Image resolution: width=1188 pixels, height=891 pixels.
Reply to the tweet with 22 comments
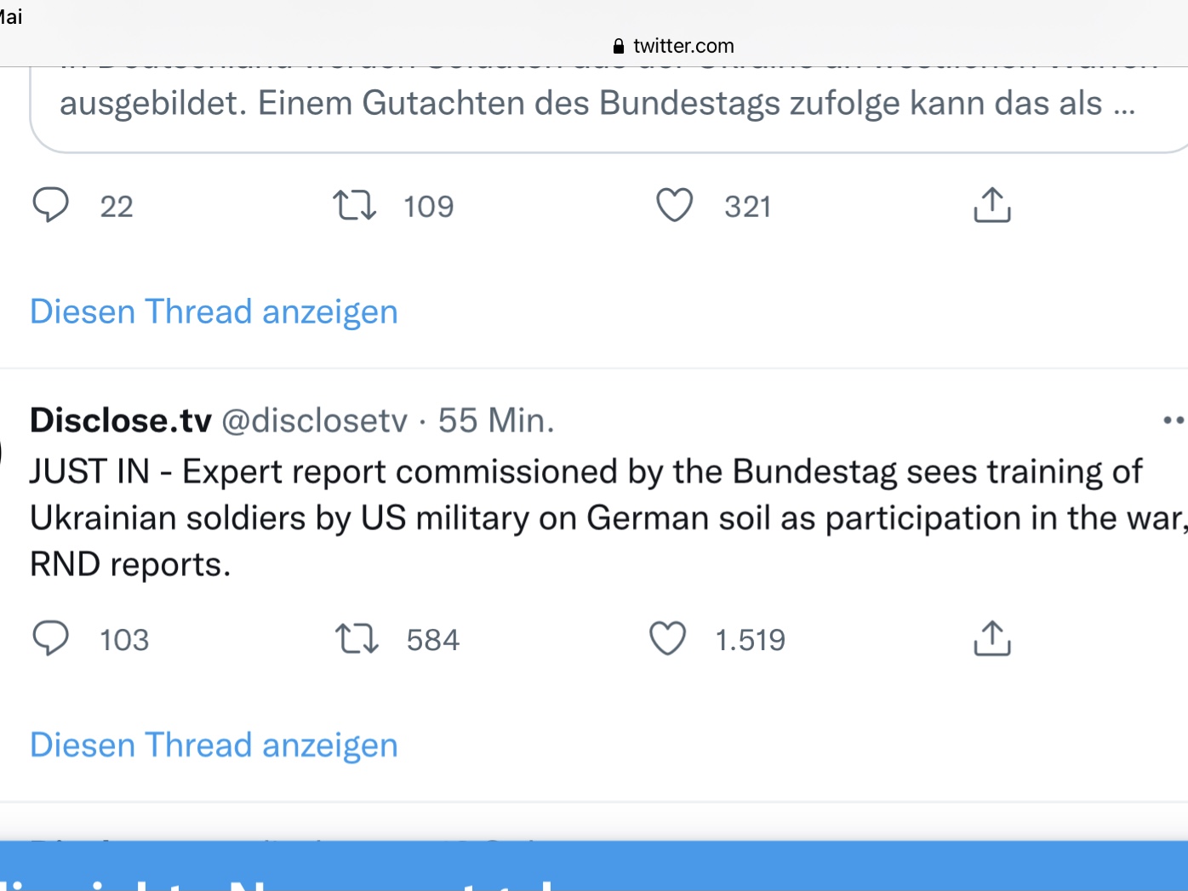[51, 205]
